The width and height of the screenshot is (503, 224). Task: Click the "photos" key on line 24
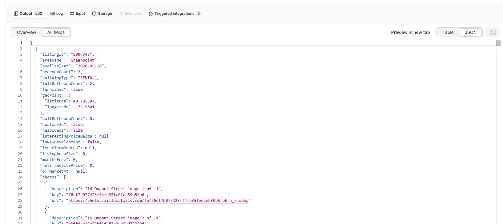pos(49,177)
